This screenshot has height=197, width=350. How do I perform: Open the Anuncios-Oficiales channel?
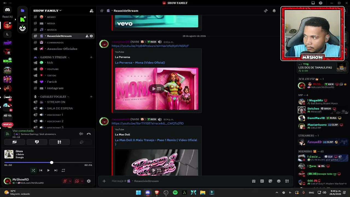pyautogui.click(x=63, y=49)
